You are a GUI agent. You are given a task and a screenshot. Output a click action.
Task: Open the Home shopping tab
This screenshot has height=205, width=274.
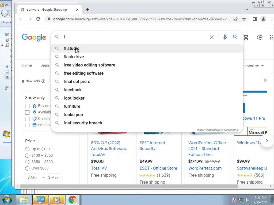(27, 65)
